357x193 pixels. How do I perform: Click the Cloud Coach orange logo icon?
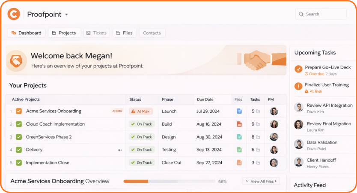tap(14, 14)
